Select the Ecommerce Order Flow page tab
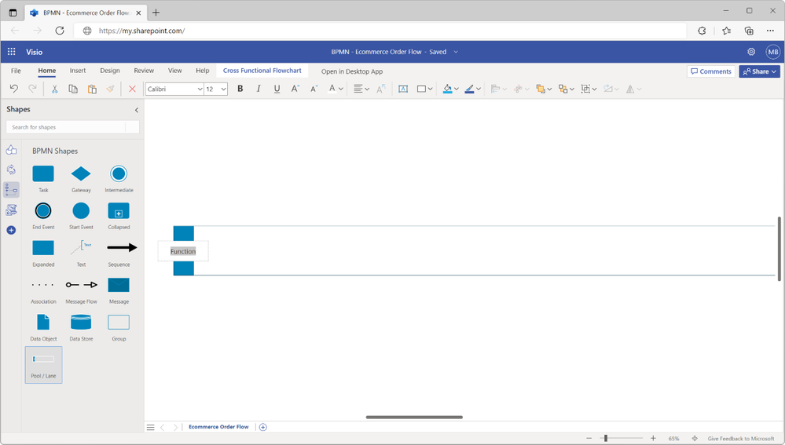Screen dimensions: 785x445 pyautogui.click(x=218, y=427)
